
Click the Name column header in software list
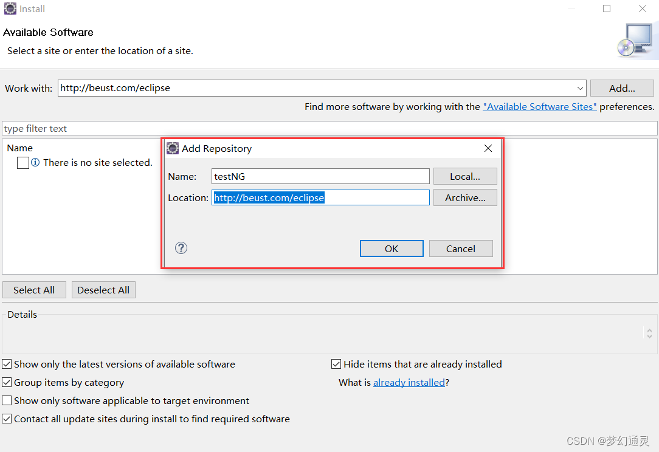(19, 148)
